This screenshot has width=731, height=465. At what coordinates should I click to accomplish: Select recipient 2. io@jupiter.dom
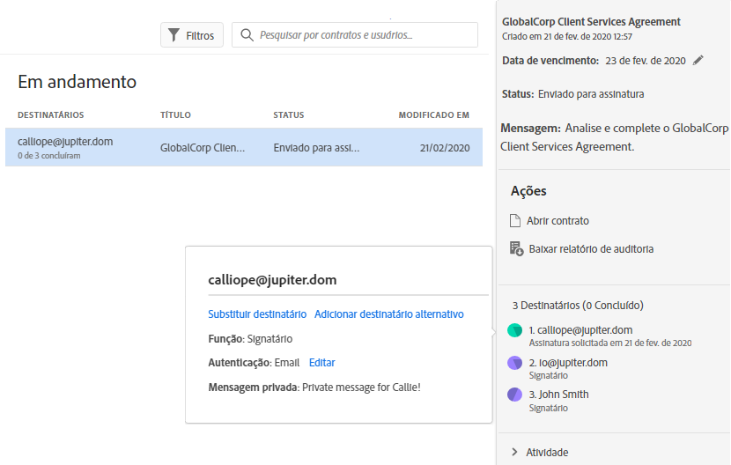point(568,362)
